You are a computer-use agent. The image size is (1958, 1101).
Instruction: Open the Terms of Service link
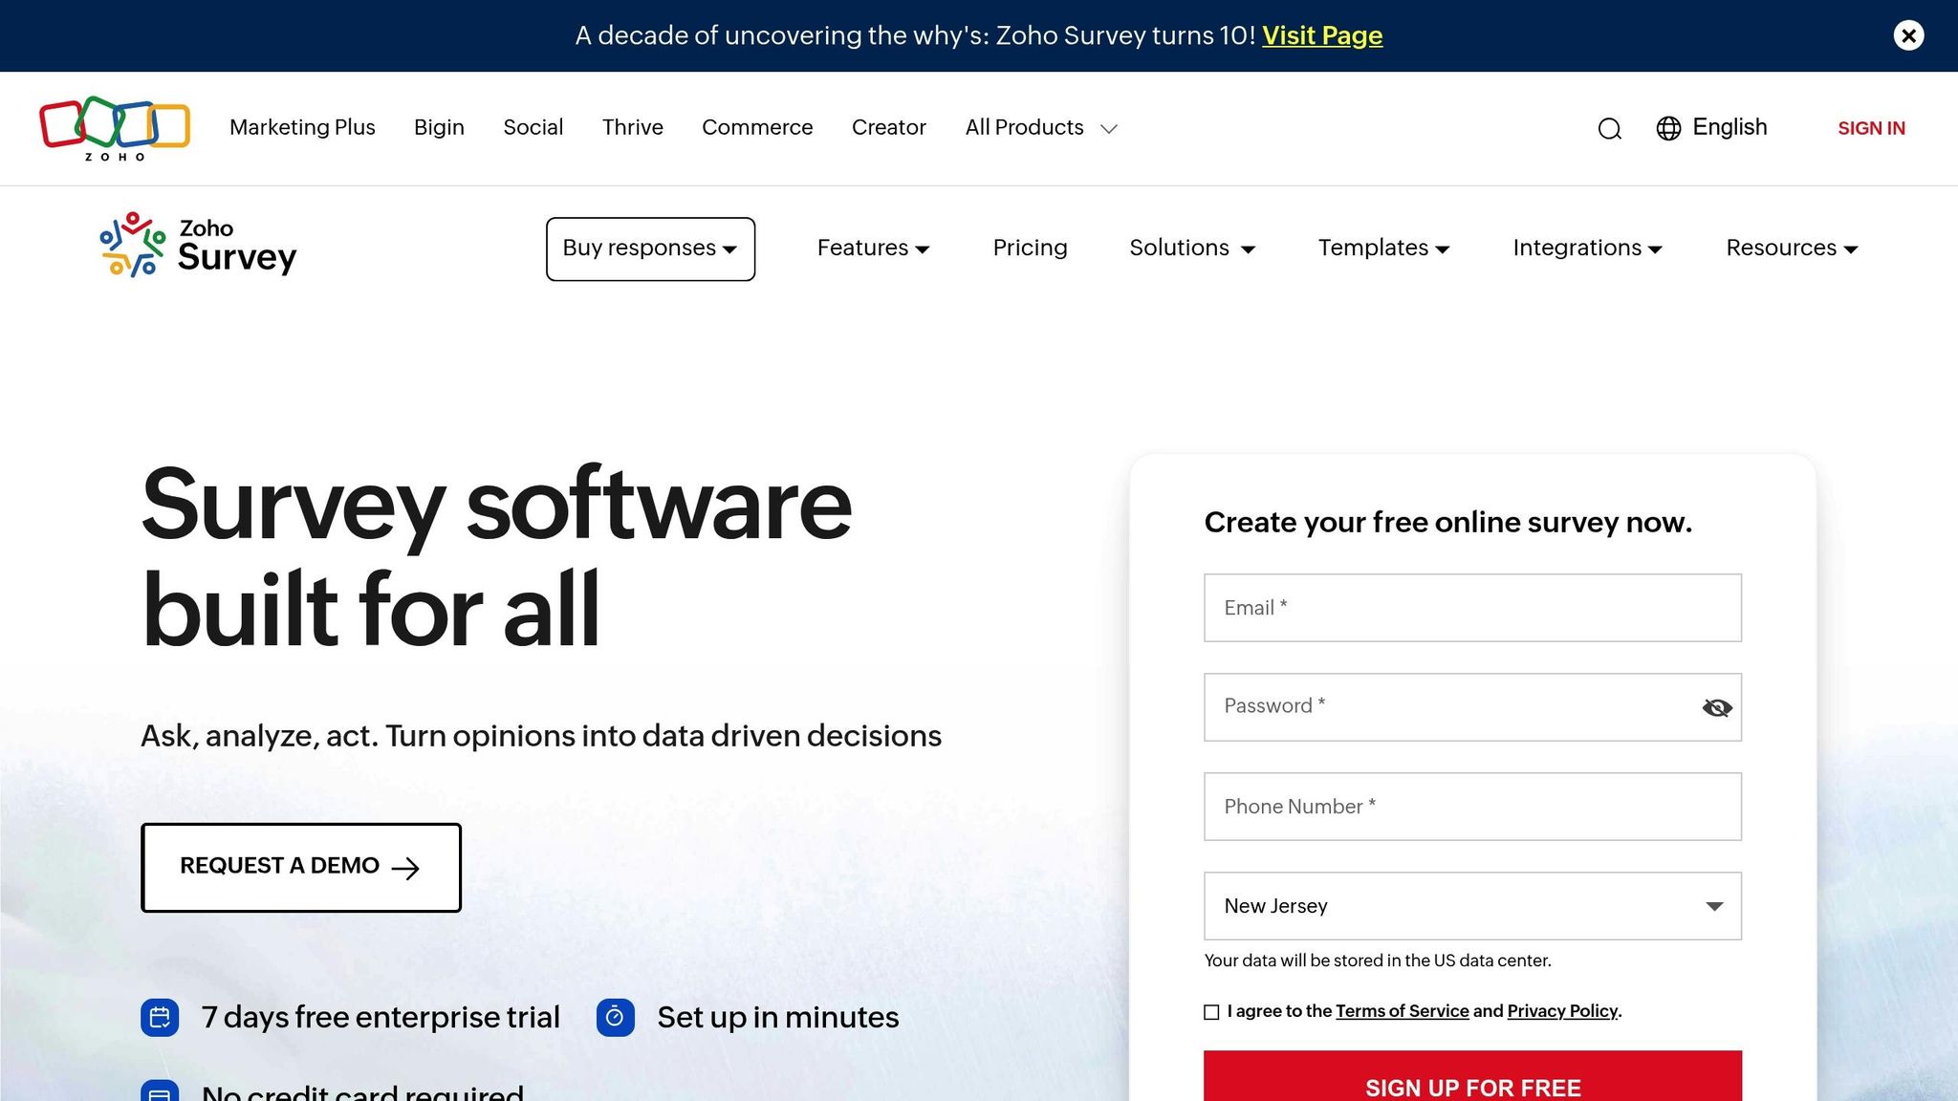pyautogui.click(x=1402, y=1011)
